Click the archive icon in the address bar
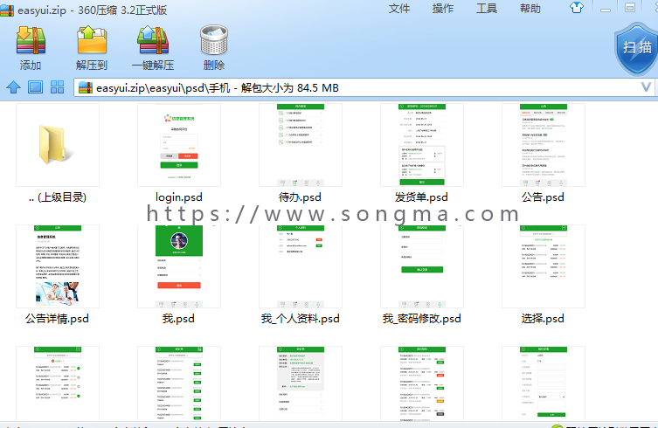 pos(86,87)
